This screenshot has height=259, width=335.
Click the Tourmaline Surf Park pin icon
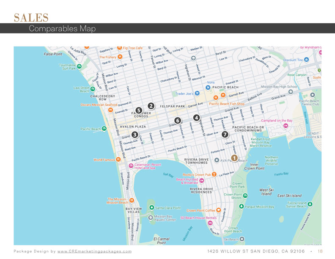79,66
